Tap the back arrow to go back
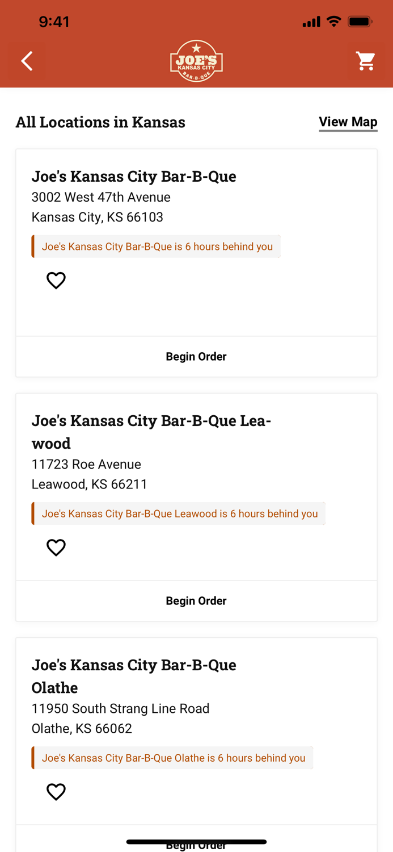 pyautogui.click(x=26, y=61)
